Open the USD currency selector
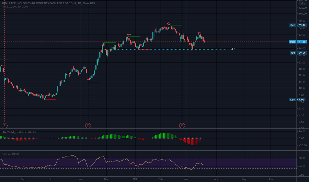This screenshot has height=182, width=309. click(303, 3)
